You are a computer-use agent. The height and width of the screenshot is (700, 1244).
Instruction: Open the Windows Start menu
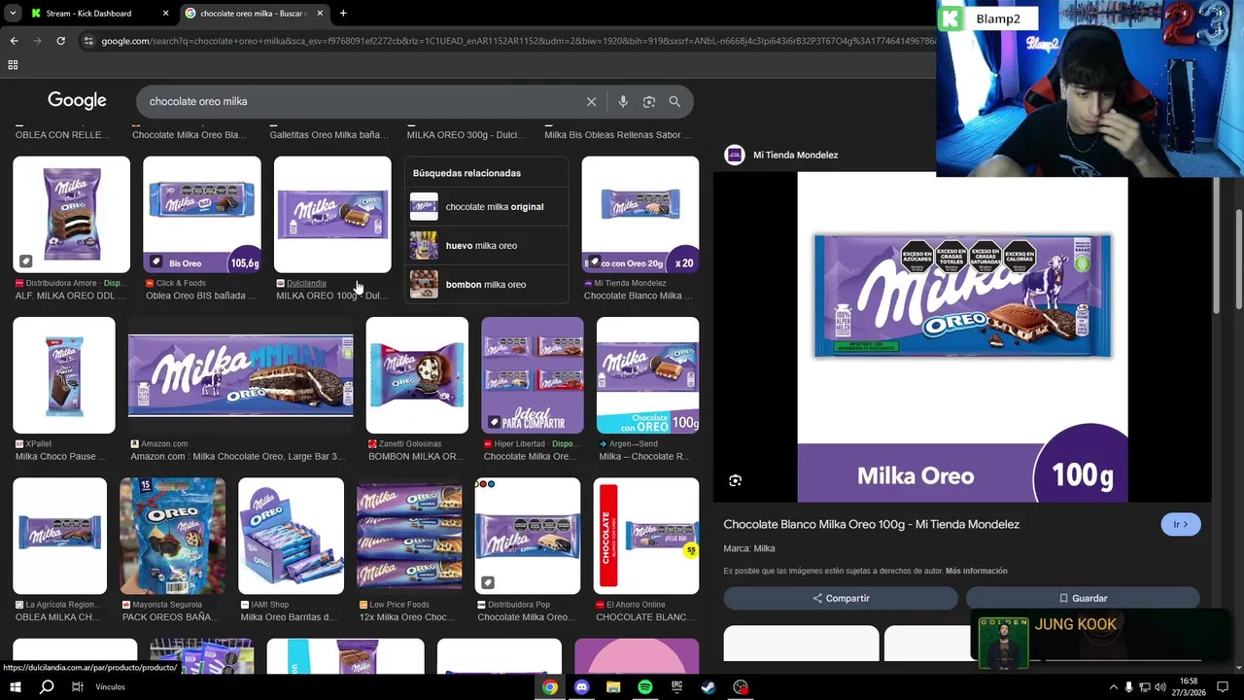[16, 687]
